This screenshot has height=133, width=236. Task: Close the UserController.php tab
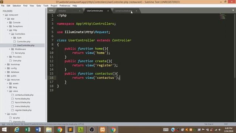tap(108, 11)
